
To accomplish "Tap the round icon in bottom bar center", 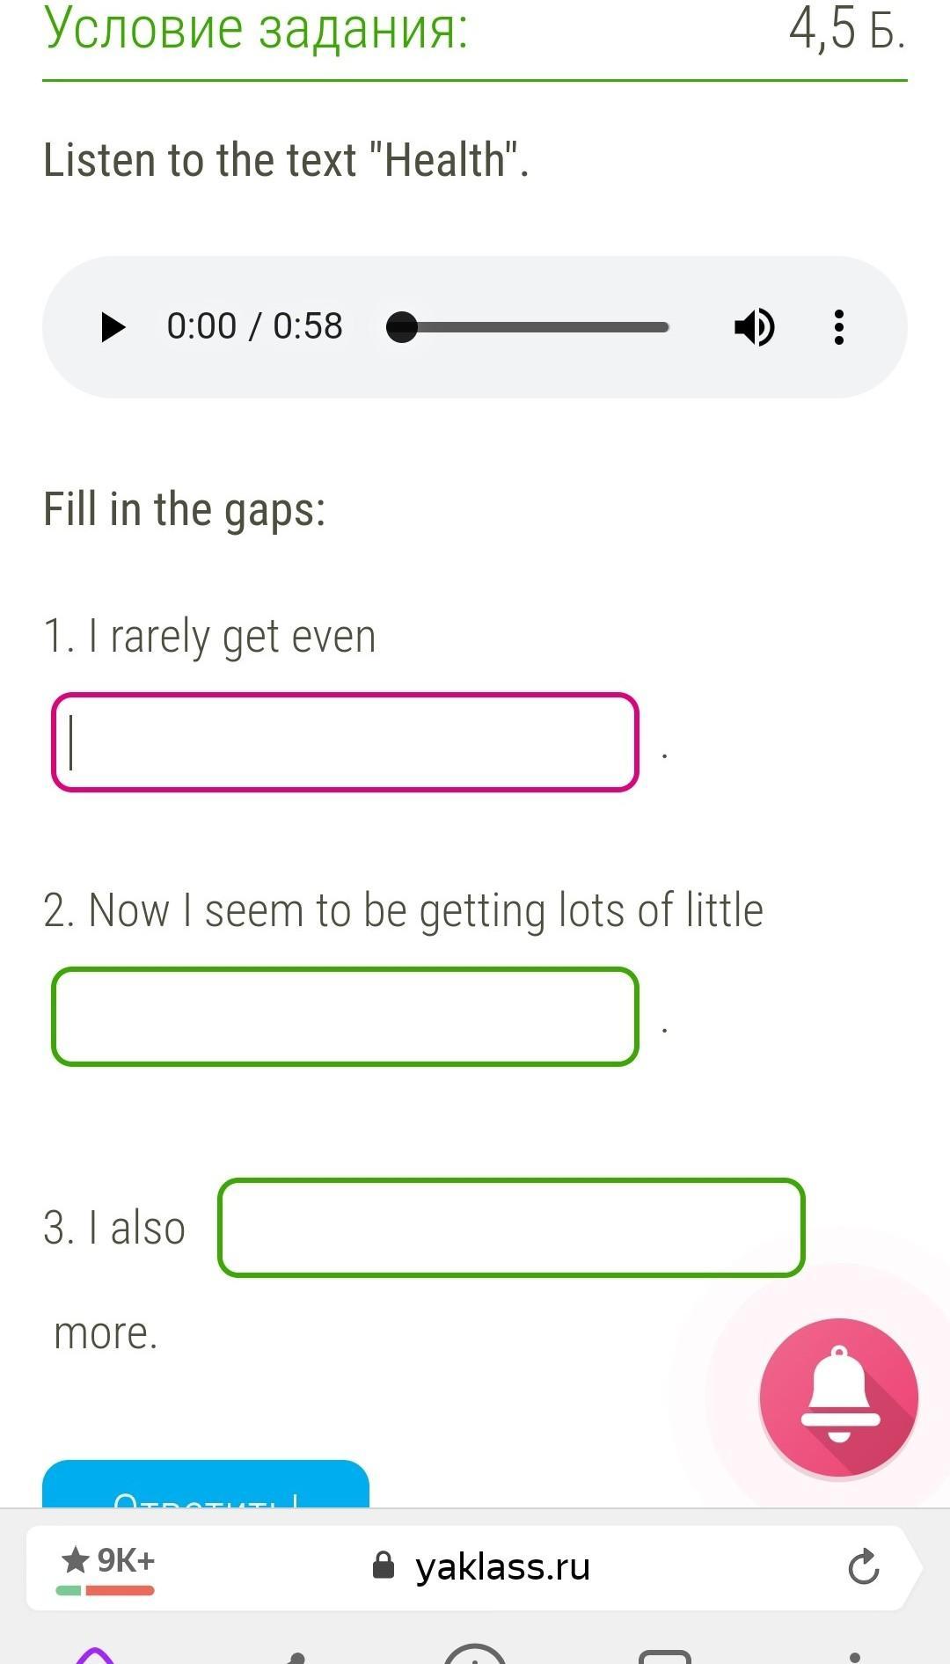I will point(475,1655).
